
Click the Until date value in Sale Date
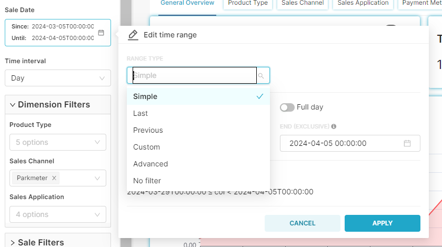63,38
